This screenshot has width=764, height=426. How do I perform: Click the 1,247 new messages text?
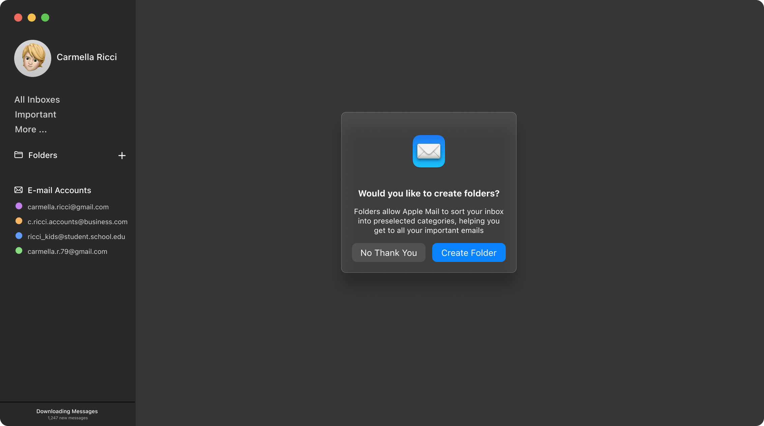[x=68, y=418]
